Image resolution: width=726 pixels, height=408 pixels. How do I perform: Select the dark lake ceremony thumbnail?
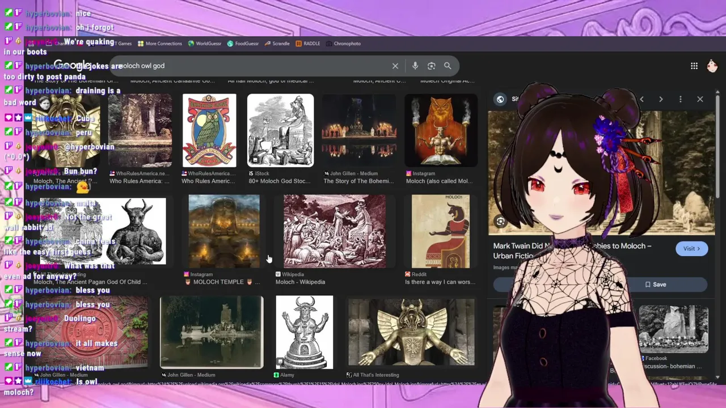tap(359, 130)
